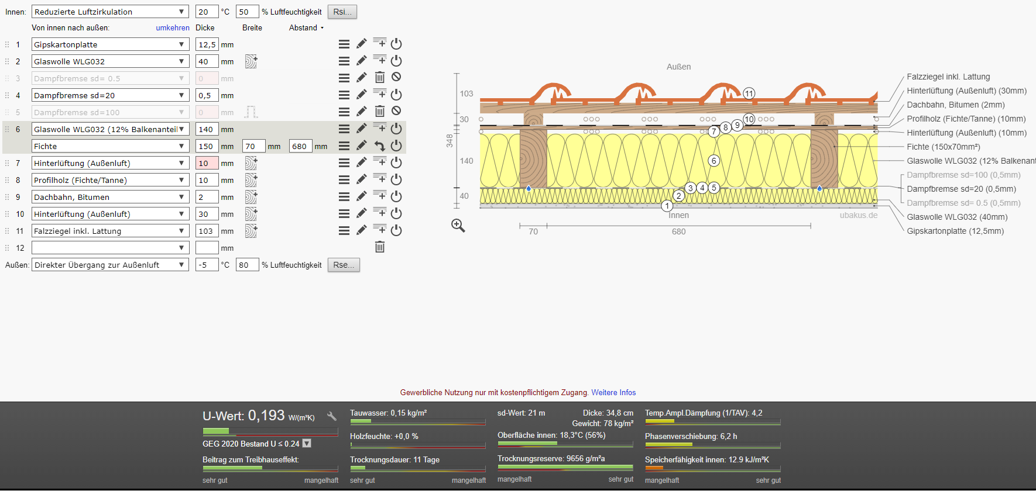Click the U-Wert rating bar
The image size is (1036, 491).
tap(270, 431)
